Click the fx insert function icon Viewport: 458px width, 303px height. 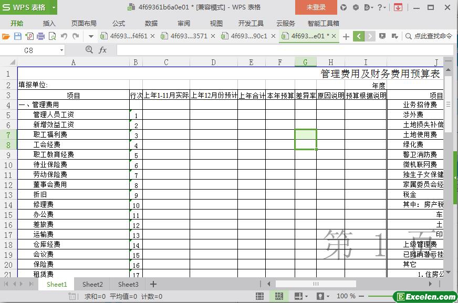pos(102,50)
